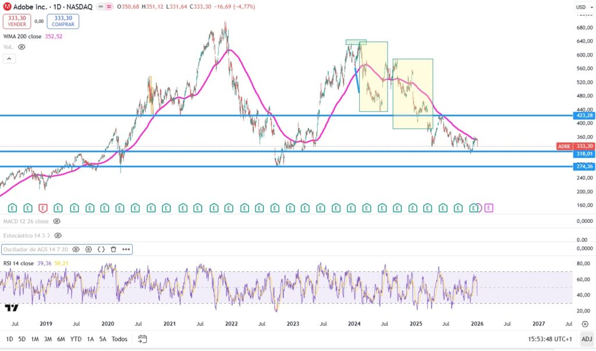The height and width of the screenshot is (351, 596).
Task: Toggle visibility of Estocástico indicator
Action: [x=57, y=235]
